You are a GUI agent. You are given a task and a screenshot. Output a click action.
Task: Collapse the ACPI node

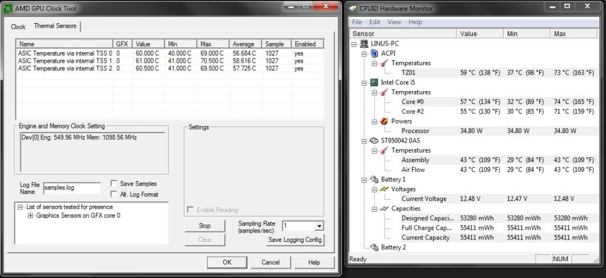[364, 54]
